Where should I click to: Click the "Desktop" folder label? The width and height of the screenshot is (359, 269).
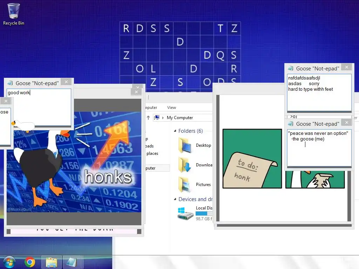[x=203, y=145]
